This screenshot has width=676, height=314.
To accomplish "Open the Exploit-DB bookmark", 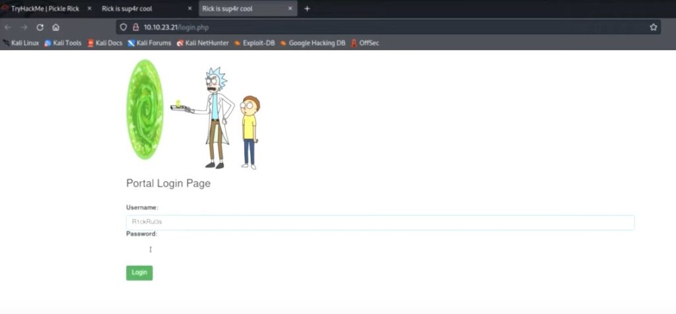I will point(254,43).
